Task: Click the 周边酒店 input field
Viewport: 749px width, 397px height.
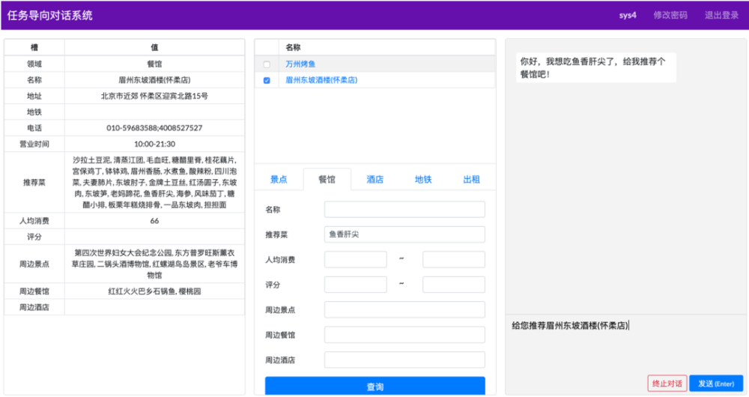Action: click(404, 360)
